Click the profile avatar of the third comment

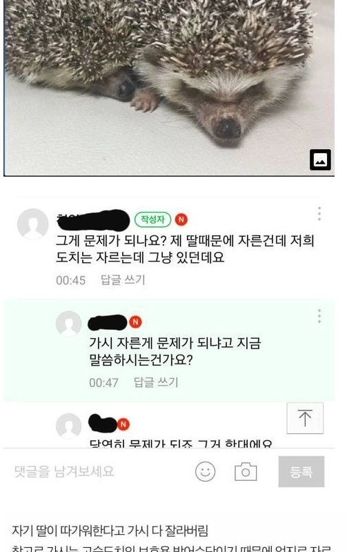coord(68,426)
